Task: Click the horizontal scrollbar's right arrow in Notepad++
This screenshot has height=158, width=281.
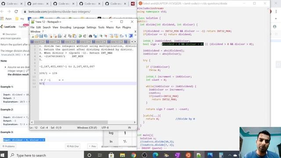Action: 135,122
